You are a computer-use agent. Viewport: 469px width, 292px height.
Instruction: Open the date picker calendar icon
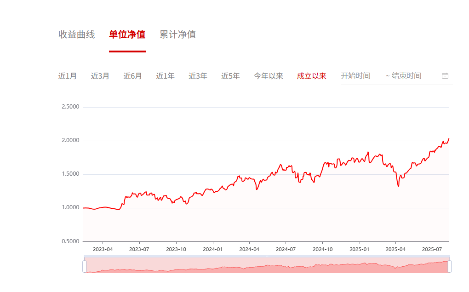(x=445, y=75)
